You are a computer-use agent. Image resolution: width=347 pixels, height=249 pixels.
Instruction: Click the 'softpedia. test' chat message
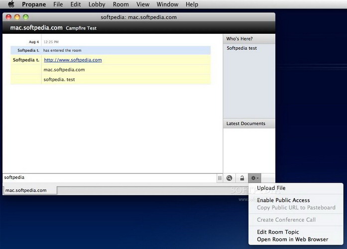click(x=59, y=80)
